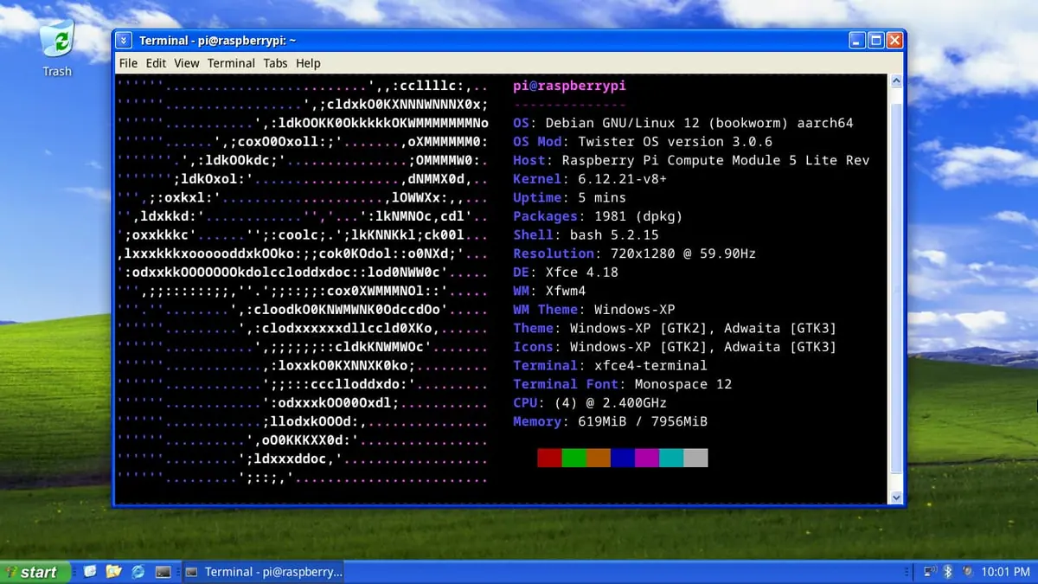This screenshot has height=584, width=1038.
Task: Open the Tabs menu
Action: click(x=275, y=63)
